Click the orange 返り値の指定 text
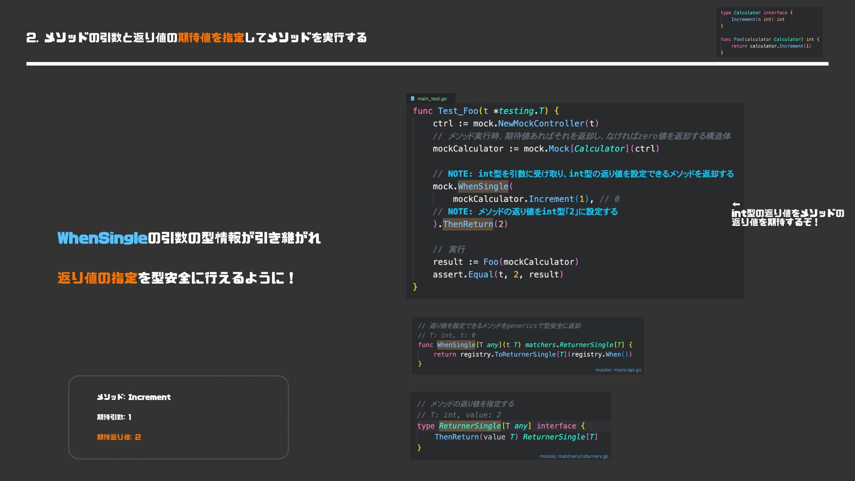This screenshot has height=481, width=855. click(97, 278)
